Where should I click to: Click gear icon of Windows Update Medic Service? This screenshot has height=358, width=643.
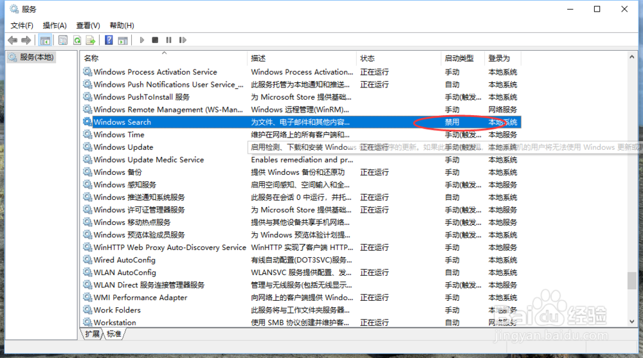tap(87, 159)
